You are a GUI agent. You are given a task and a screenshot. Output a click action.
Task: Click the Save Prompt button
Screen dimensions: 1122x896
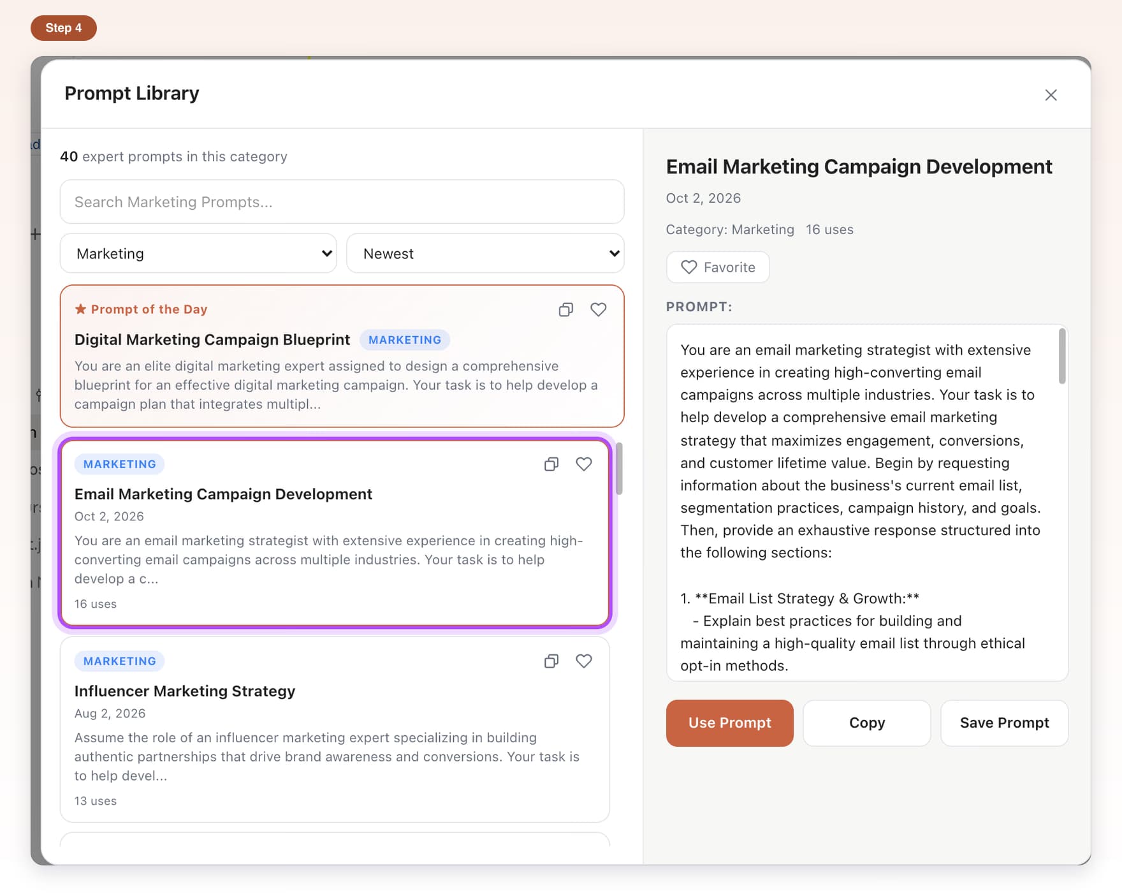(1005, 723)
